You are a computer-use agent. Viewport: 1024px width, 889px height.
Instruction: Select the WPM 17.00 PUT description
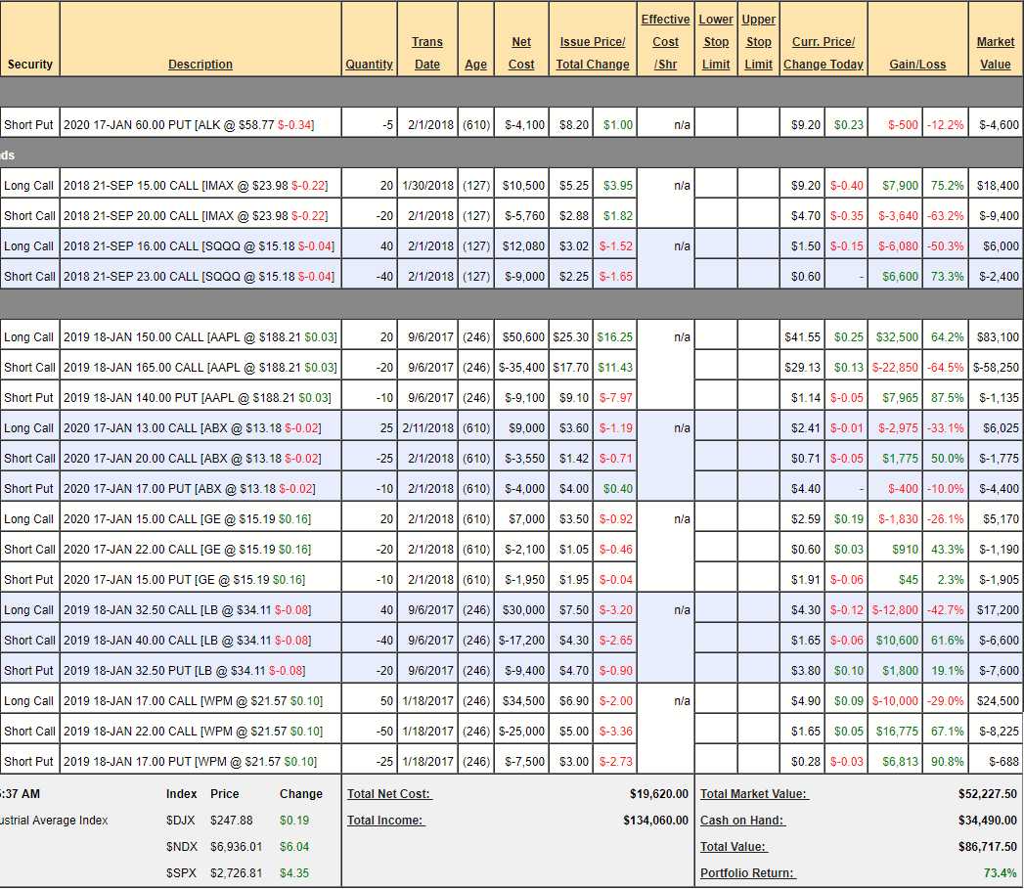(x=190, y=762)
